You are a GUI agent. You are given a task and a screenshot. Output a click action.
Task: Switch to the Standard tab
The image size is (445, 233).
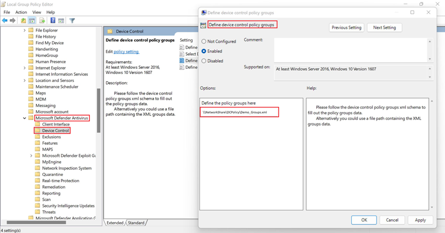coord(136,223)
